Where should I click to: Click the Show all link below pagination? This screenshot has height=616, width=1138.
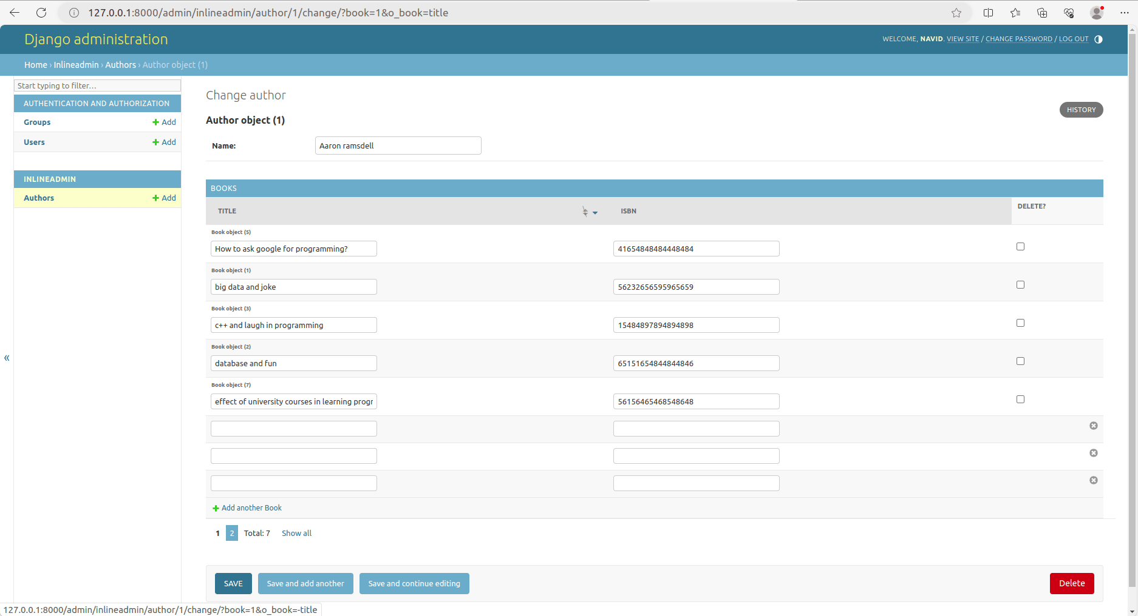click(296, 533)
